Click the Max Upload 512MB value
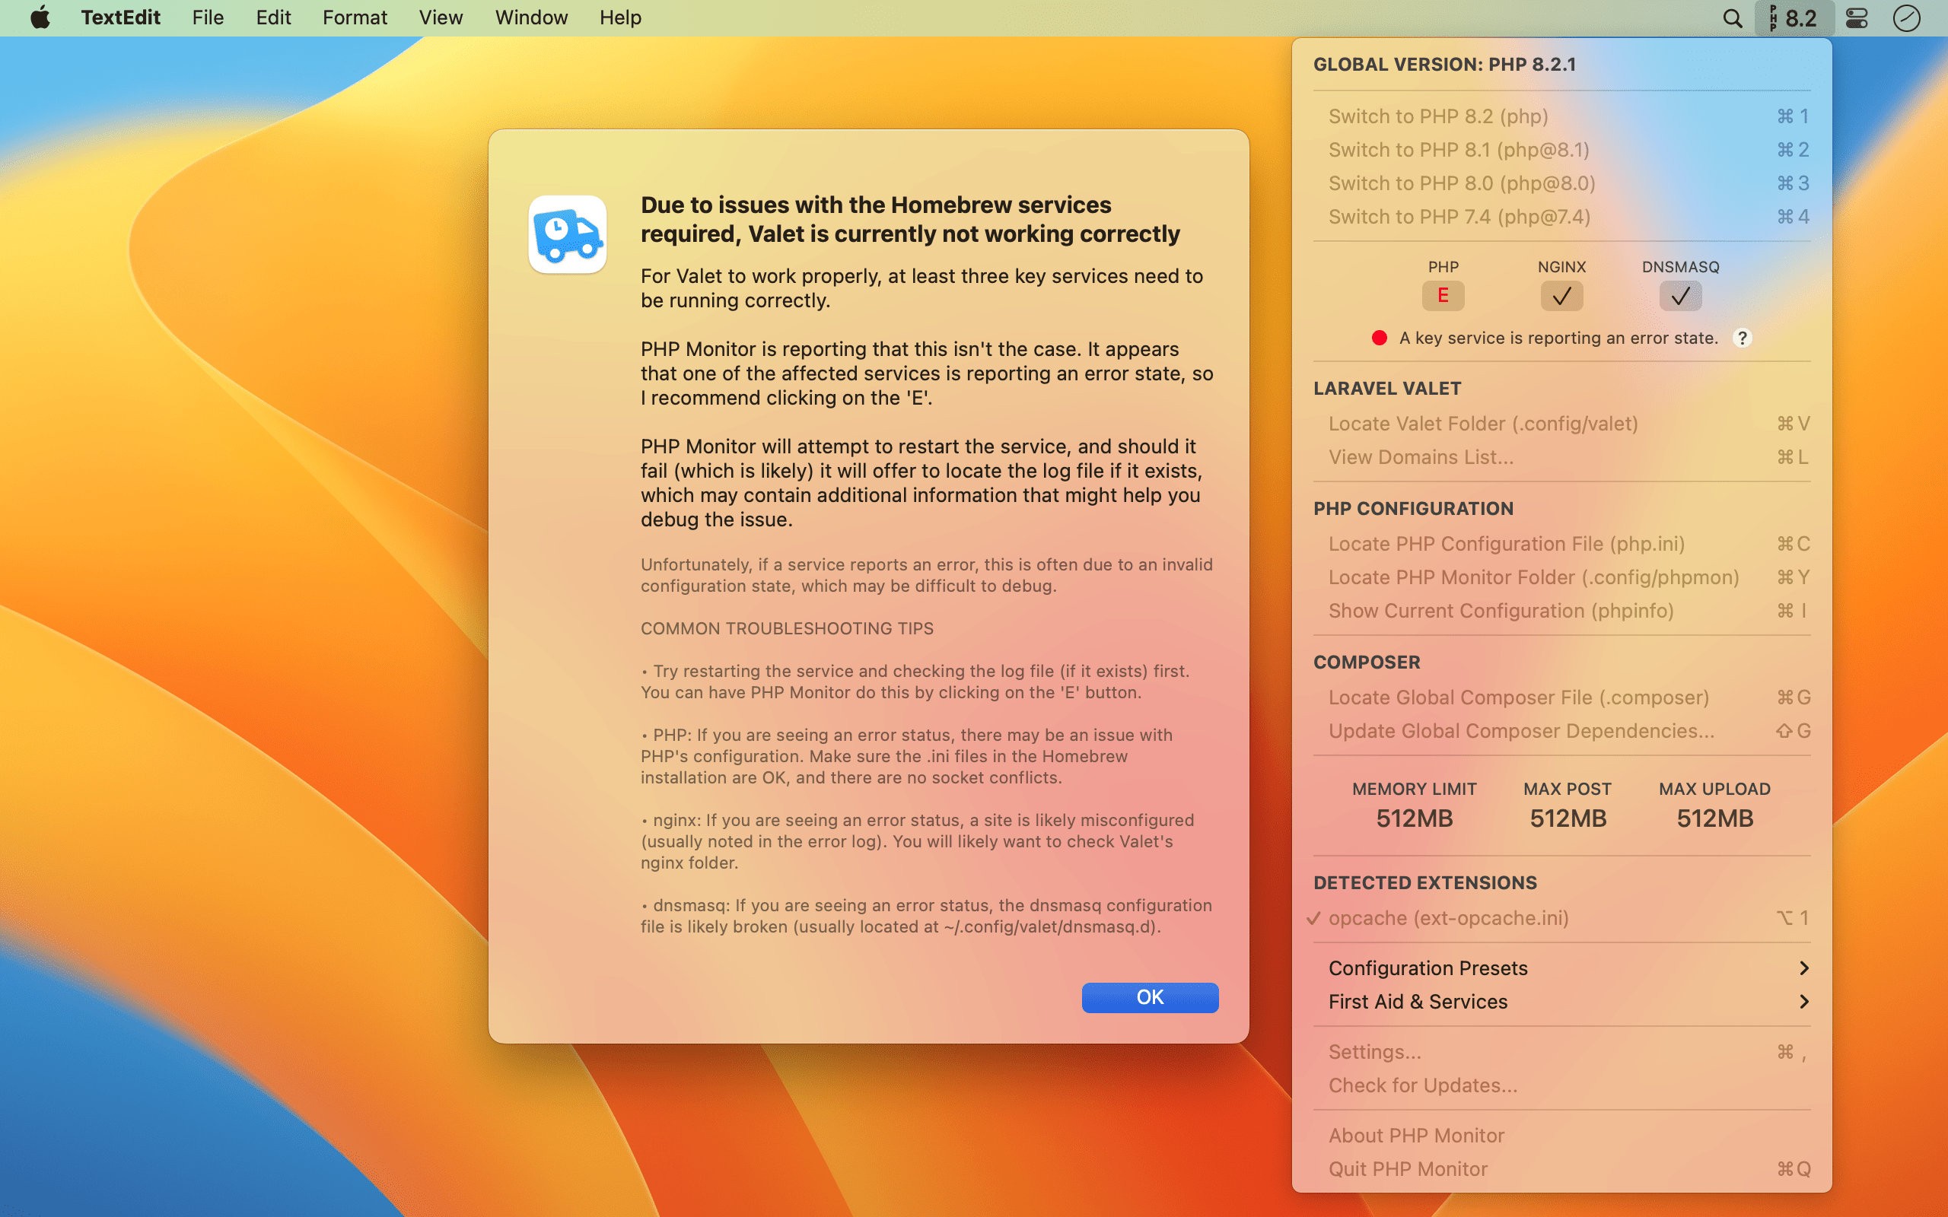The image size is (1948, 1217). click(1714, 818)
